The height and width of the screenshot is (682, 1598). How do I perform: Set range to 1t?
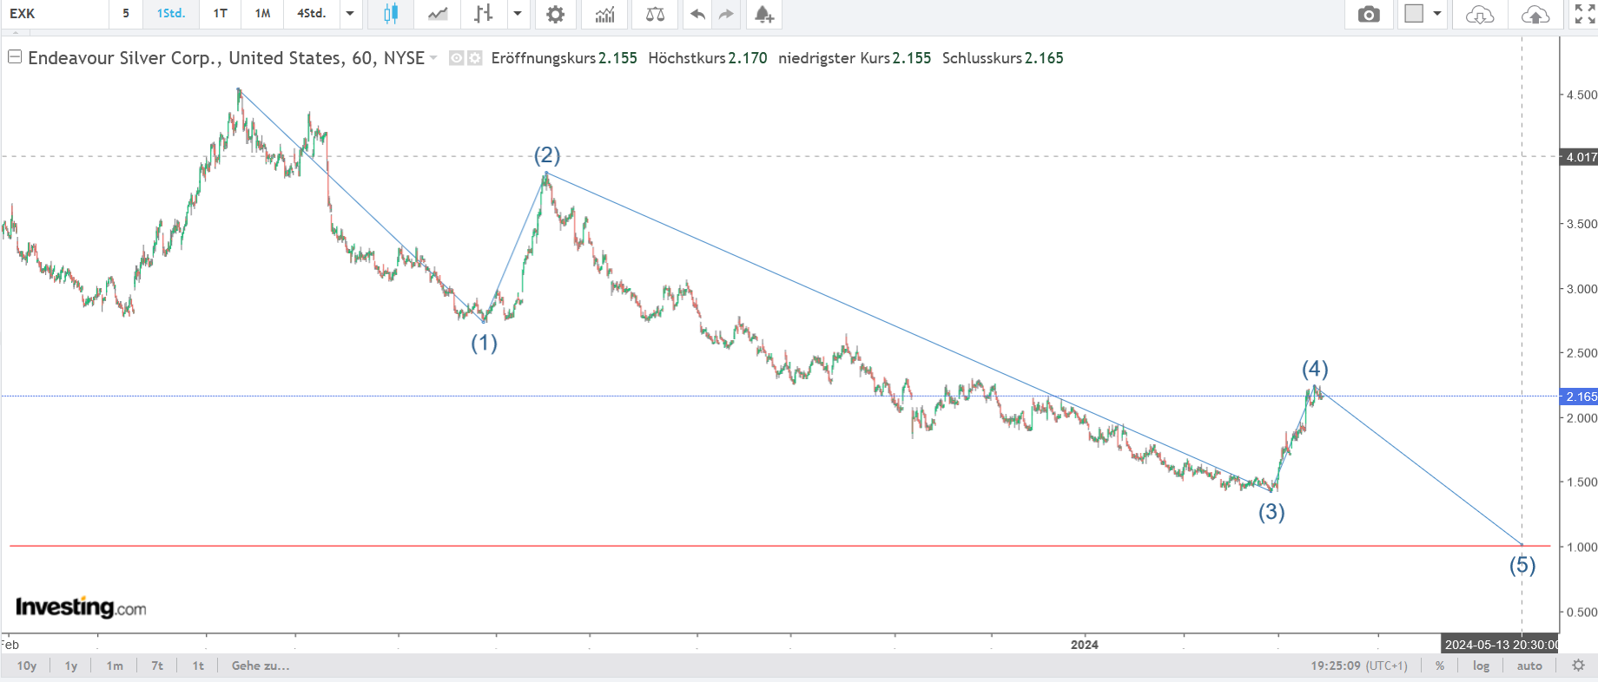(198, 666)
